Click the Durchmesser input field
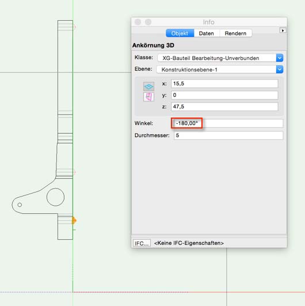Viewport: 305px width, 306px height. pyautogui.click(x=228, y=135)
